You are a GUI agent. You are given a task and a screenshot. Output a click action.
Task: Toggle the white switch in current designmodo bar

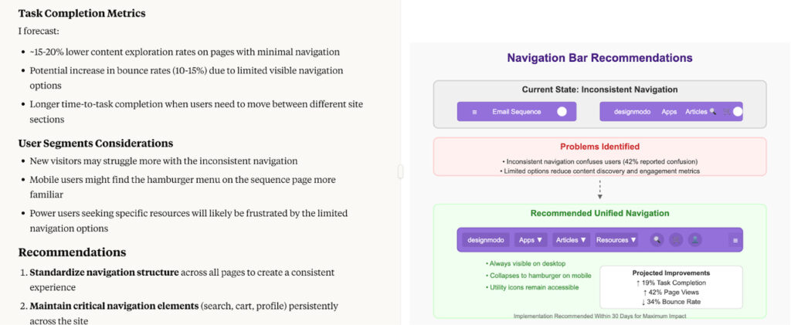click(x=737, y=112)
